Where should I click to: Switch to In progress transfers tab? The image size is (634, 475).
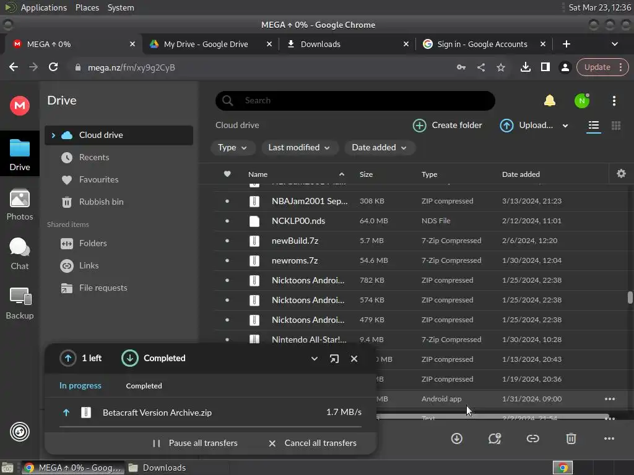click(80, 386)
